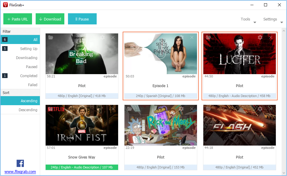Click Breaking Bad quality bar 480p / 418 Mb

(x=82, y=96)
